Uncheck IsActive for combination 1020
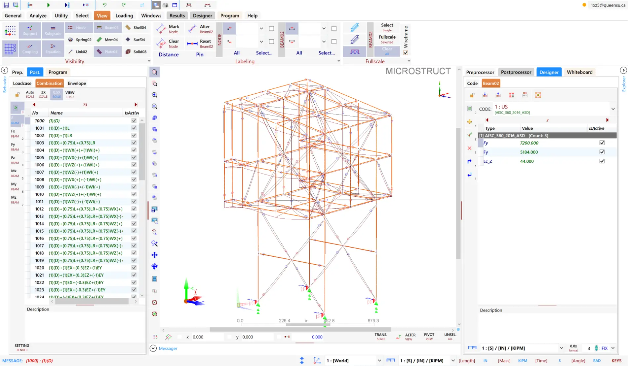 pyautogui.click(x=134, y=268)
